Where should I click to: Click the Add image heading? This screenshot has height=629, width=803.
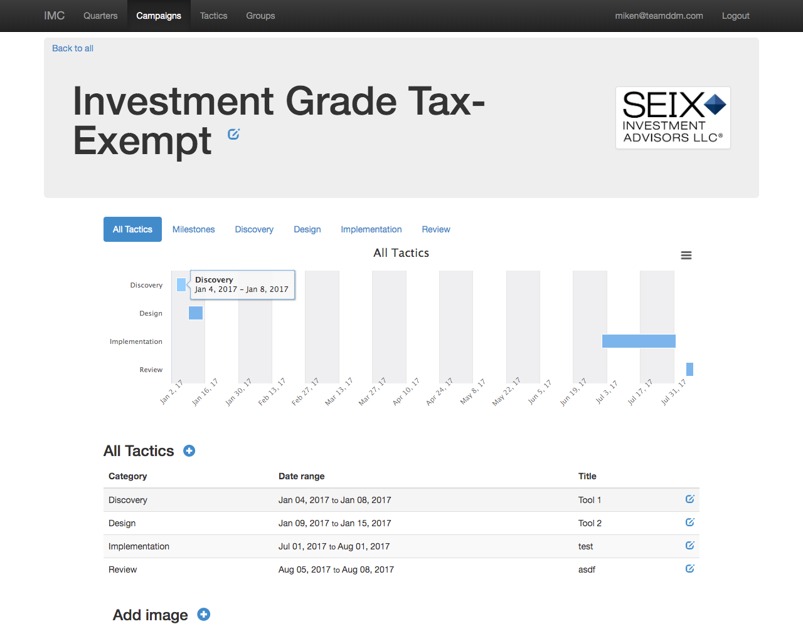tap(151, 615)
